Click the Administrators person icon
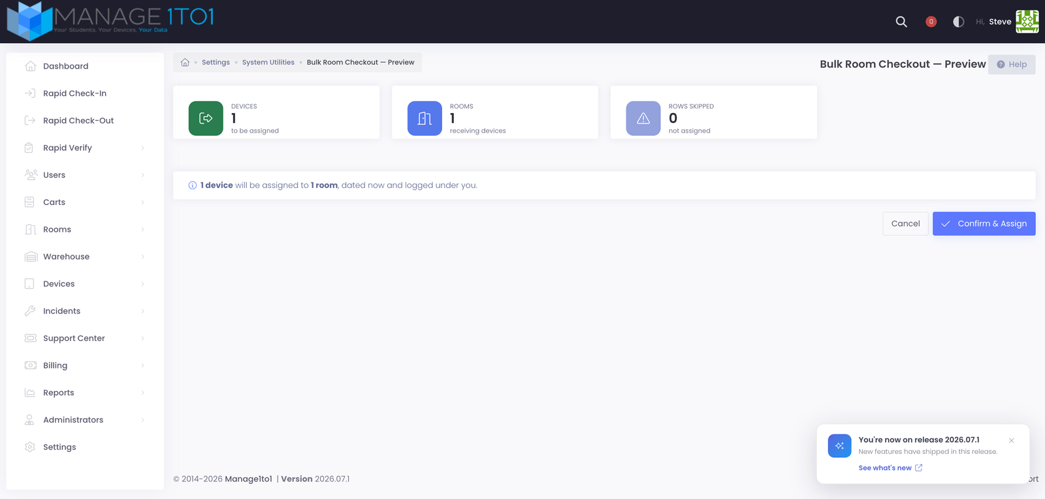 [30, 420]
